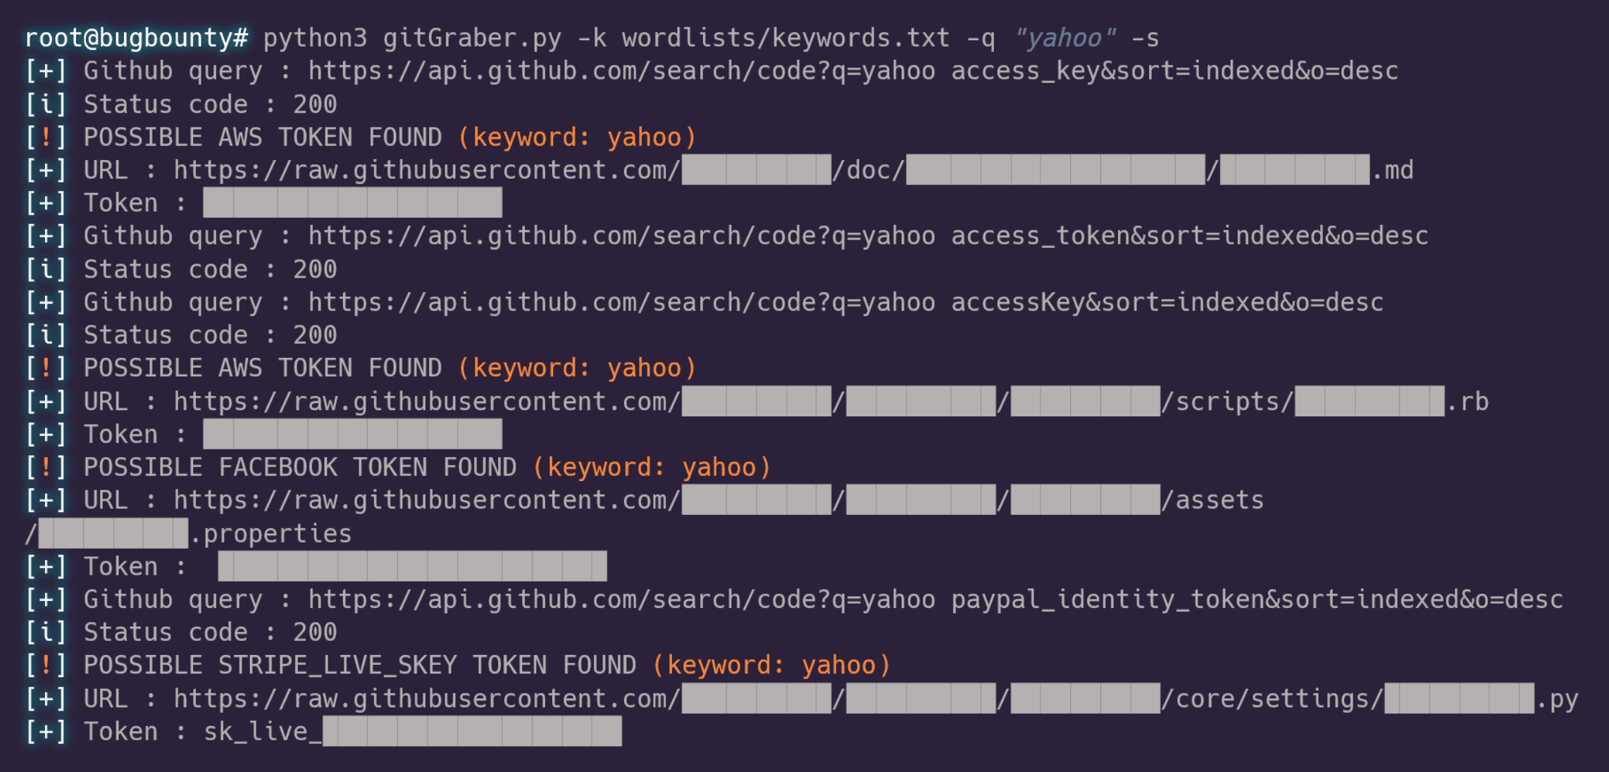Click the redacted token under FACEBOOK finding
Viewport: 1609px width, 772px height.
click(x=412, y=566)
